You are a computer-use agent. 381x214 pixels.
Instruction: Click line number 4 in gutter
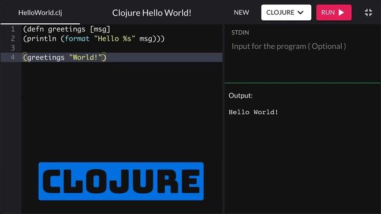pyautogui.click(x=13, y=57)
